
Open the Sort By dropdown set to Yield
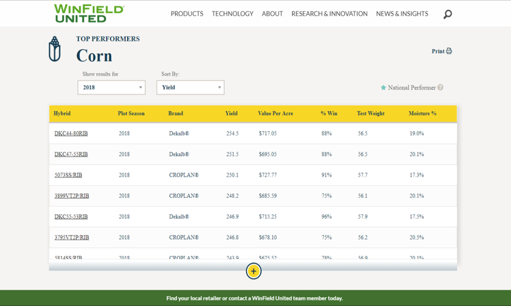tap(190, 88)
